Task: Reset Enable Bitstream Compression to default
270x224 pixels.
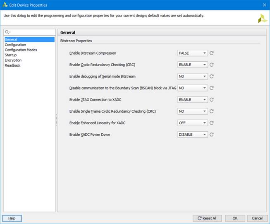Action: 212,53
